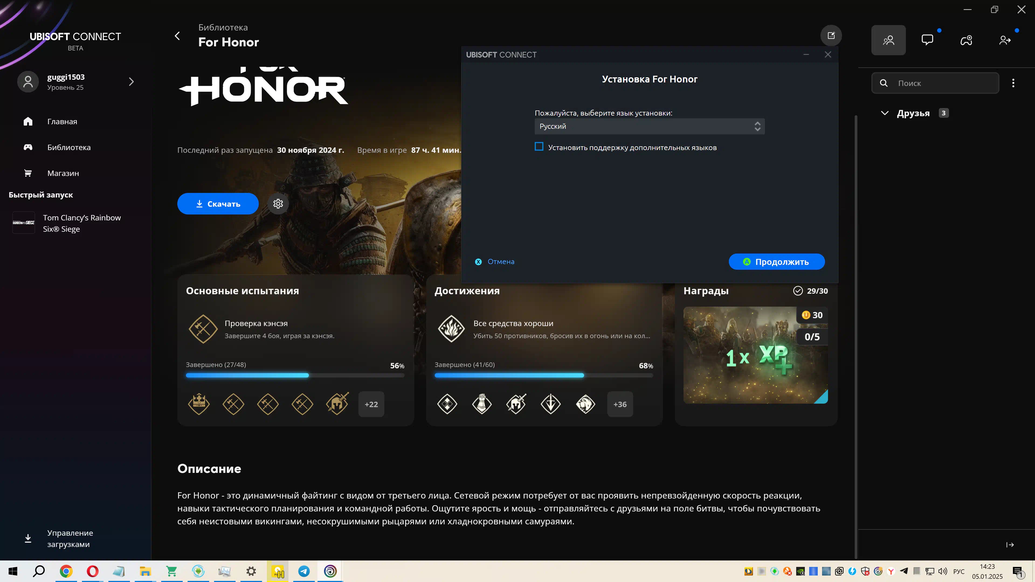The height and width of the screenshot is (582, 1035).
Task: Open the chat messages icon
Action: tap(927, 40)
